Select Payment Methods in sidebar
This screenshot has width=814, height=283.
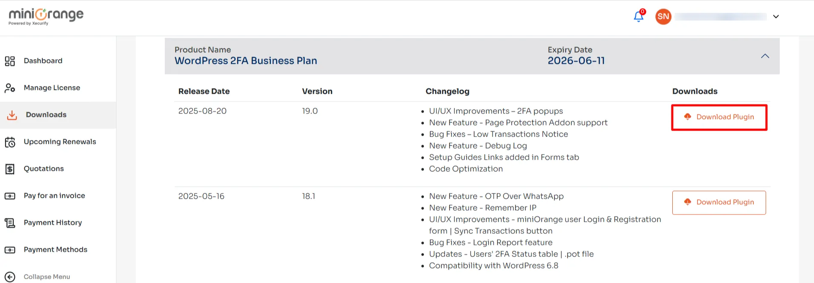(56, 250)
